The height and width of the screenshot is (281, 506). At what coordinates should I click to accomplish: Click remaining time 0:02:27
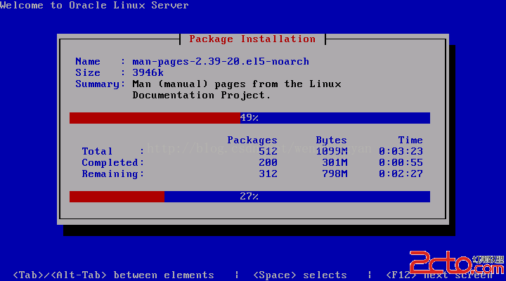401,174
